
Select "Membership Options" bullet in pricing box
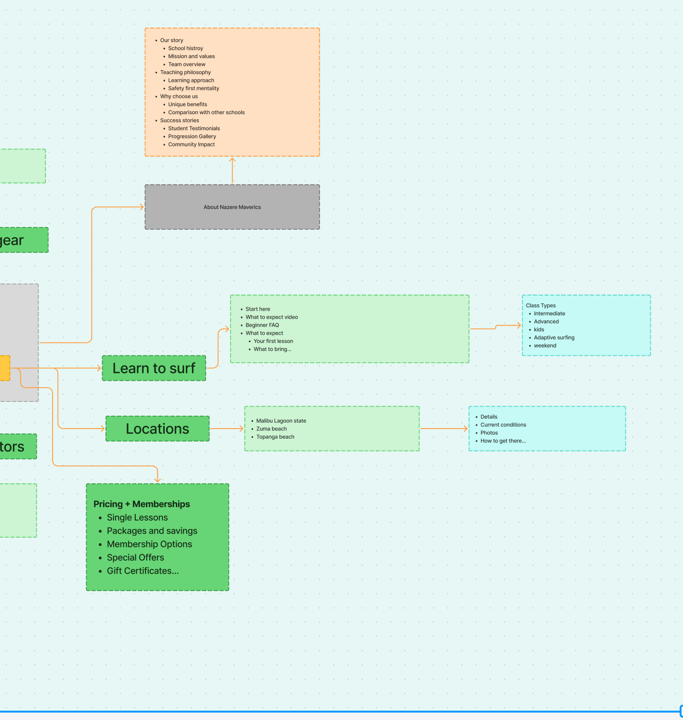(x=149, y=544)
